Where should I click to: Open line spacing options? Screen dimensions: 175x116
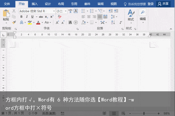click(x=114, y=17)
